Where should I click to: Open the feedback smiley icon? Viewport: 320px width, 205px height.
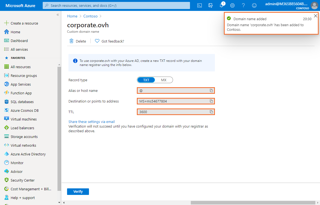click(254, 5)
